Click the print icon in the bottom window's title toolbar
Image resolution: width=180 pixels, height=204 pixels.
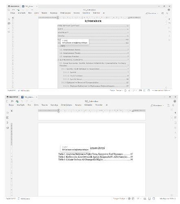pos(12,101)
